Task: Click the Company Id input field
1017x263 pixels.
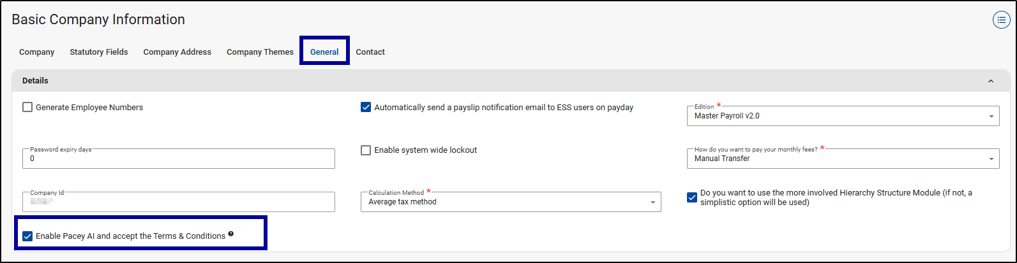Action: click(179, 202)
